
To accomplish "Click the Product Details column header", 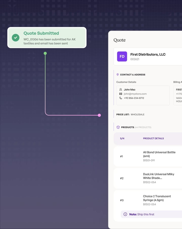I will point(153,138).
